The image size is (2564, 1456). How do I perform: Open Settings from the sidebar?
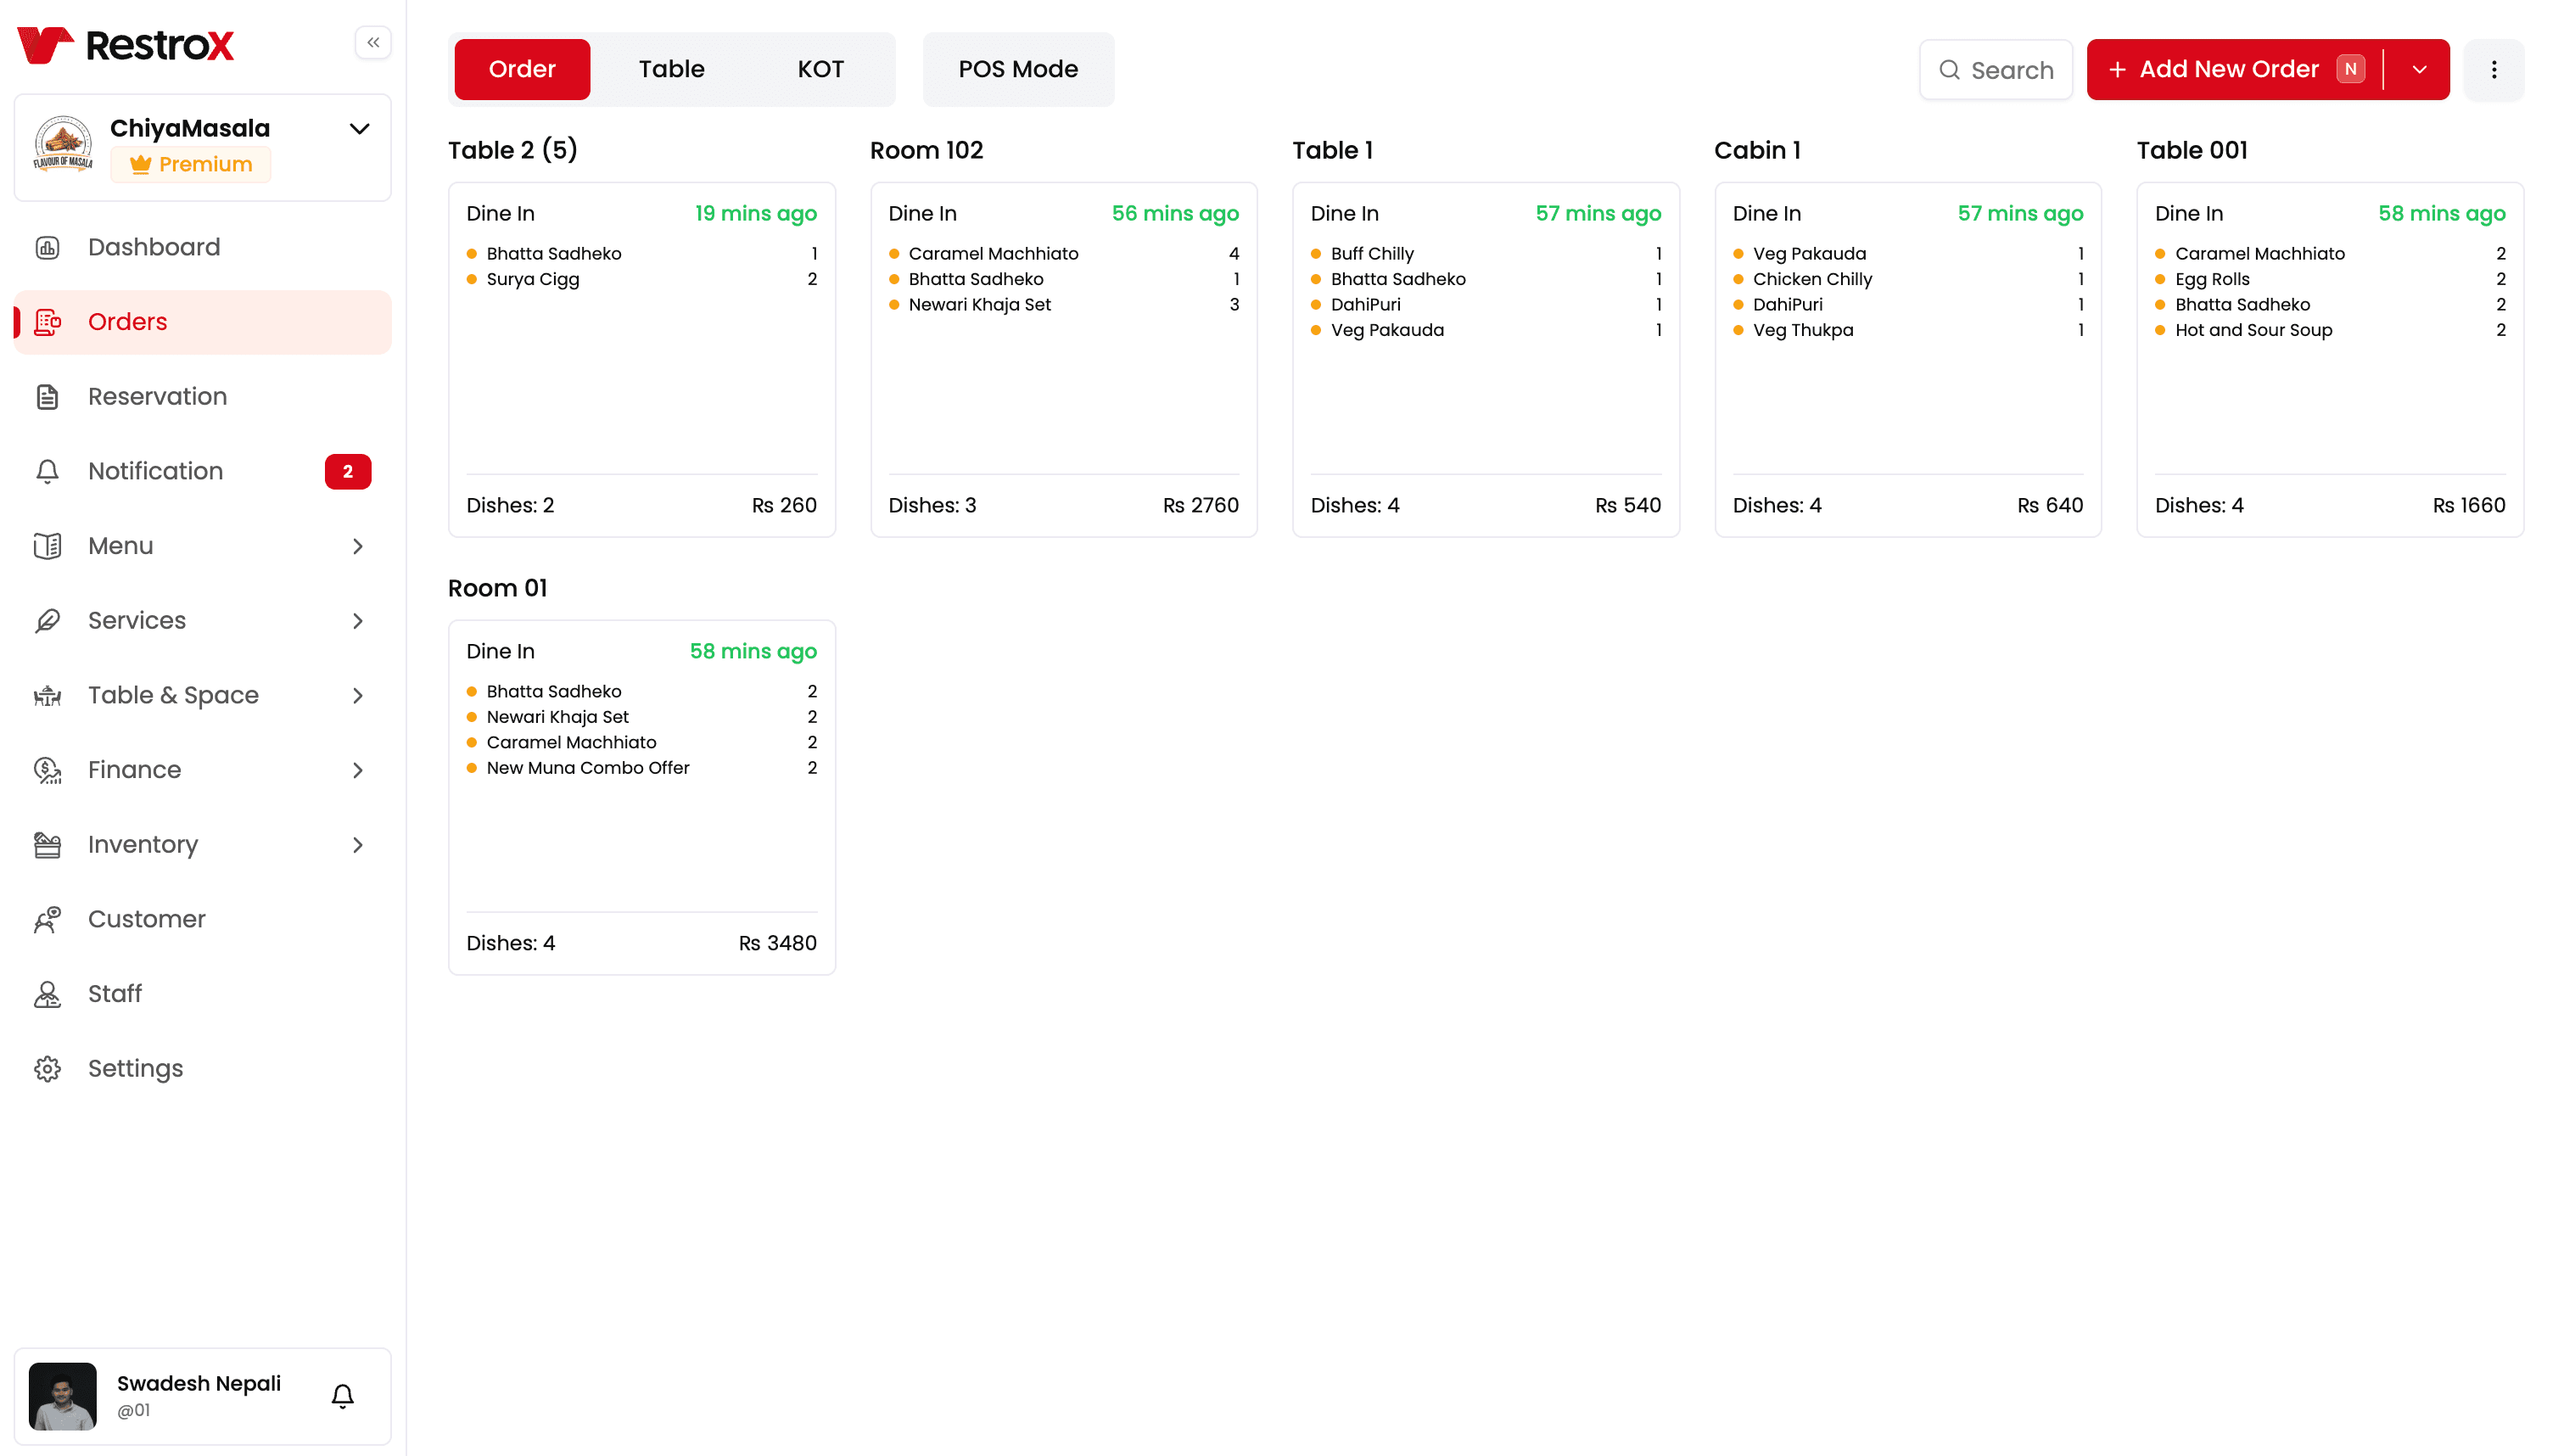(135, 1068)
